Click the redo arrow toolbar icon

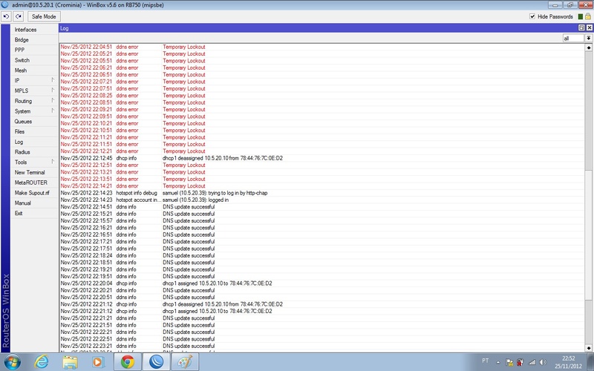pos(18,16)
